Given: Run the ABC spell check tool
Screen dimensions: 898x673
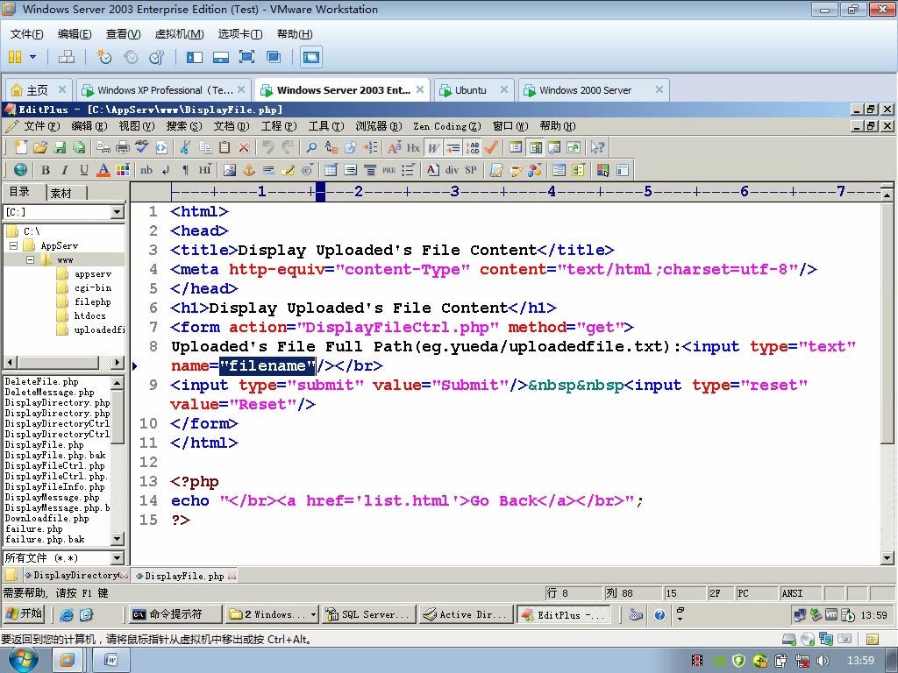Looking at the screenshot, I should (x=141, y=147).
